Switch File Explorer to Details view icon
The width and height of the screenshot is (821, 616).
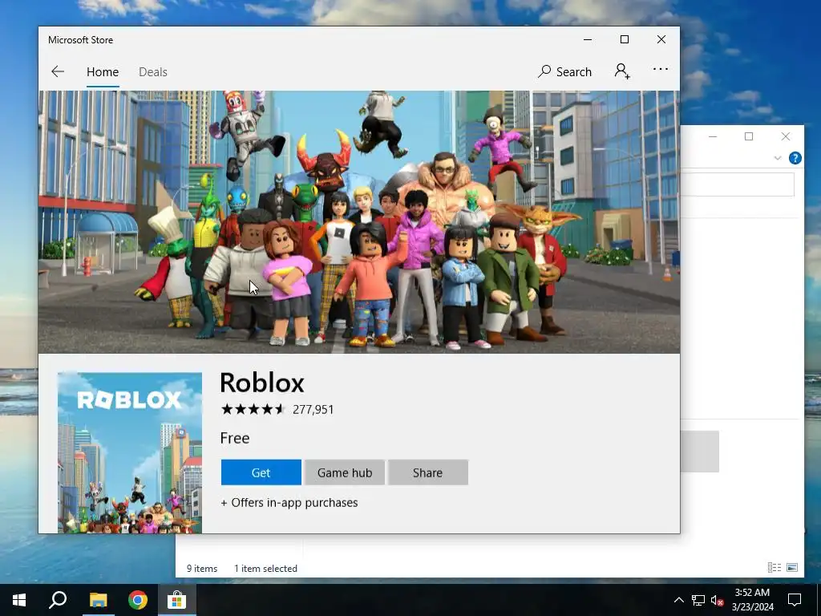coord(774,567)
